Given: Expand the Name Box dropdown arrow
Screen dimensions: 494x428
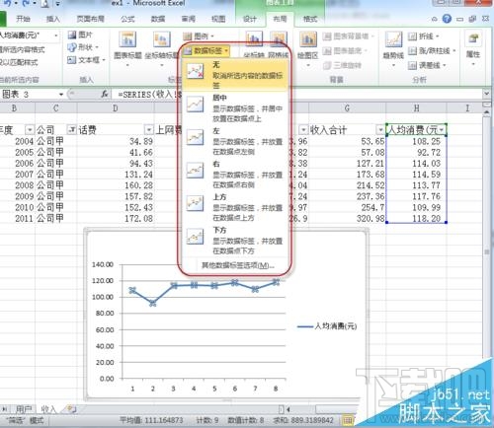Looking at the screenshot, I should coord(61,95).
